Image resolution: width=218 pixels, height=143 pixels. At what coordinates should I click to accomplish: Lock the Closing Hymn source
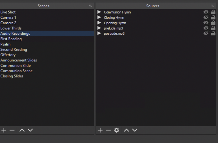pos(213,18)
